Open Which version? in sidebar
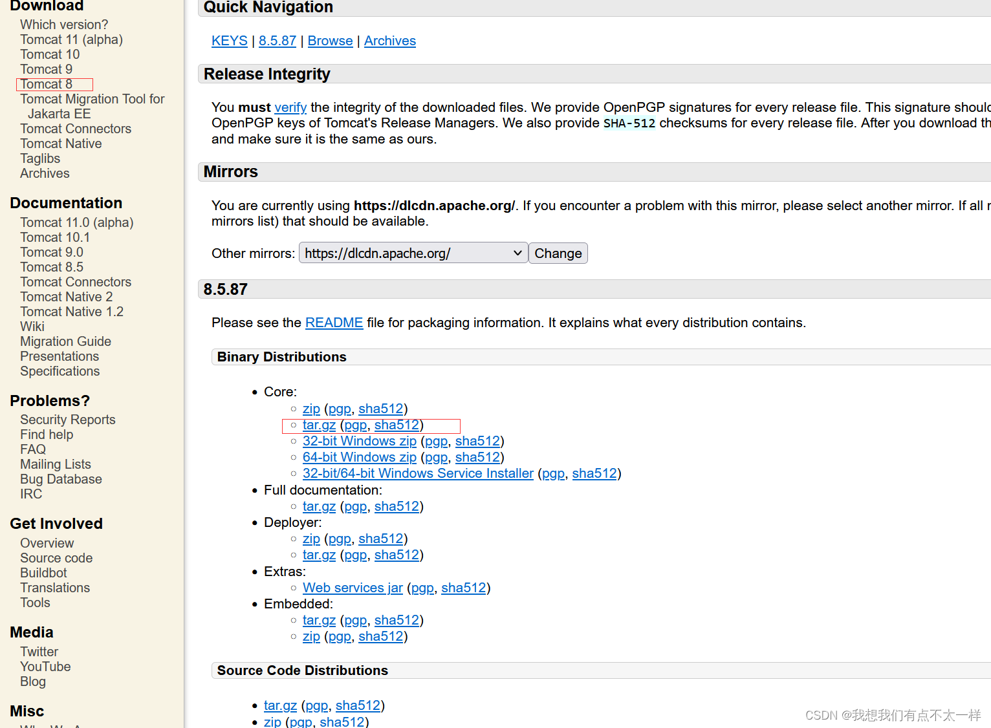 click(64, 25)
